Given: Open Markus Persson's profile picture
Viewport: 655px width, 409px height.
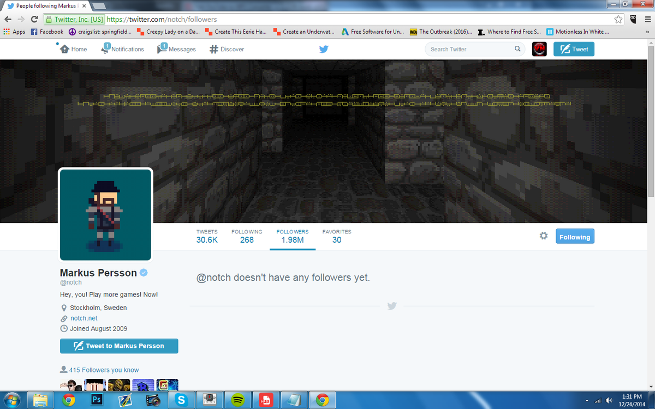Looking at the screenshot, I should 105,215.
